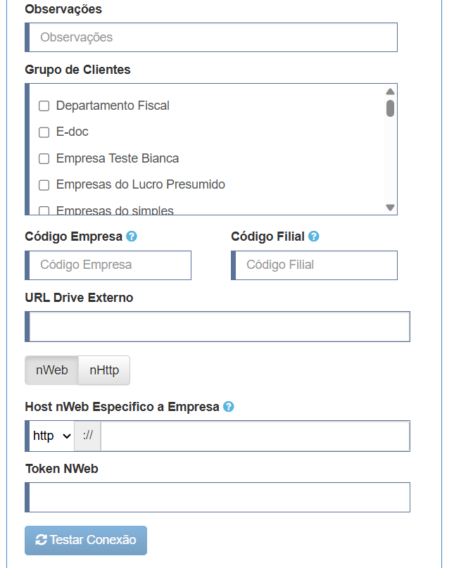
Task: Focus the Observações text field
Action: point(211,37)
